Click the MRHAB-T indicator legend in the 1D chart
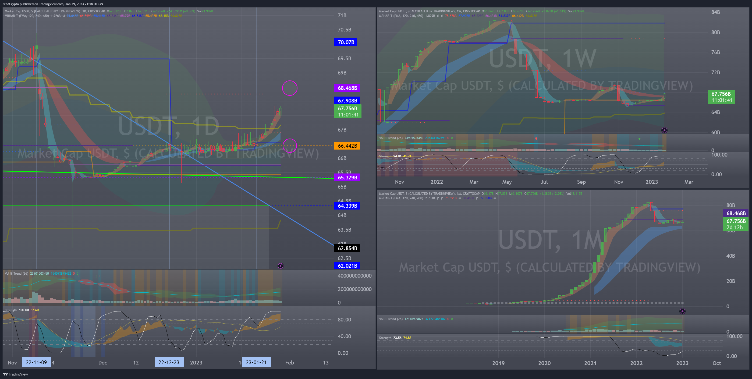The height and width of the screenshot is (379, 752). coord(27,16)
